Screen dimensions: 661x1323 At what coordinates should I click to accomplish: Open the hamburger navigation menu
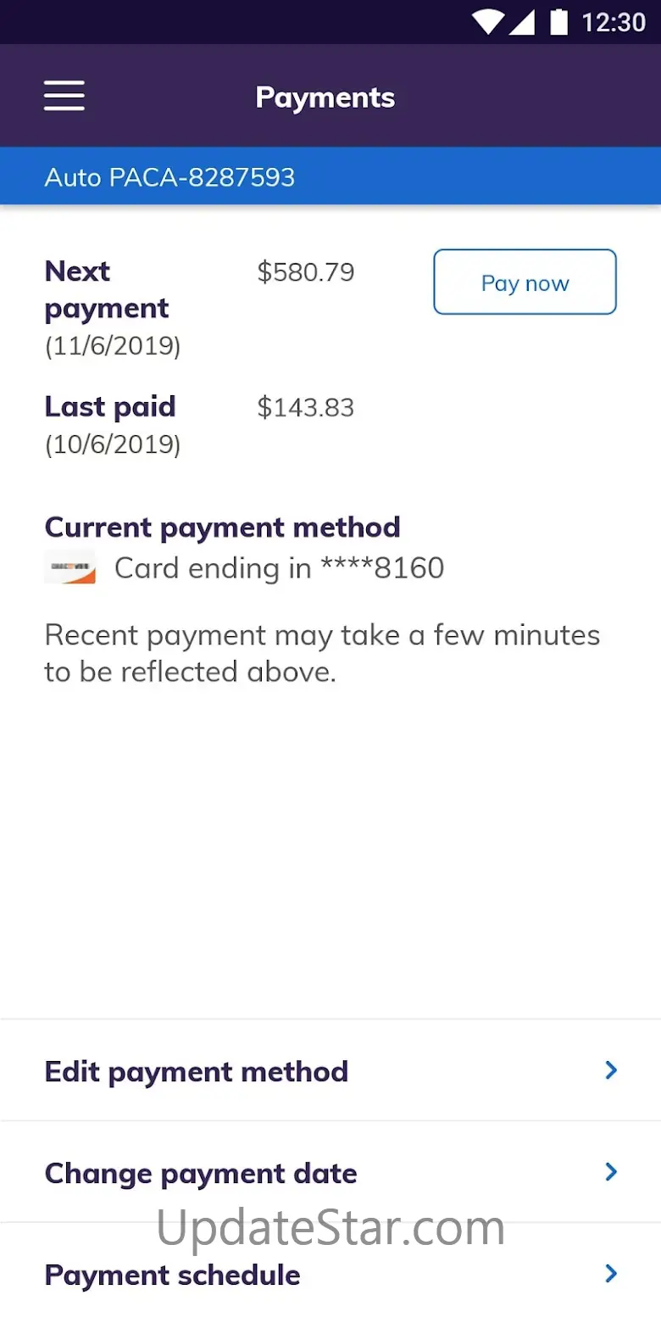[64, 96]
